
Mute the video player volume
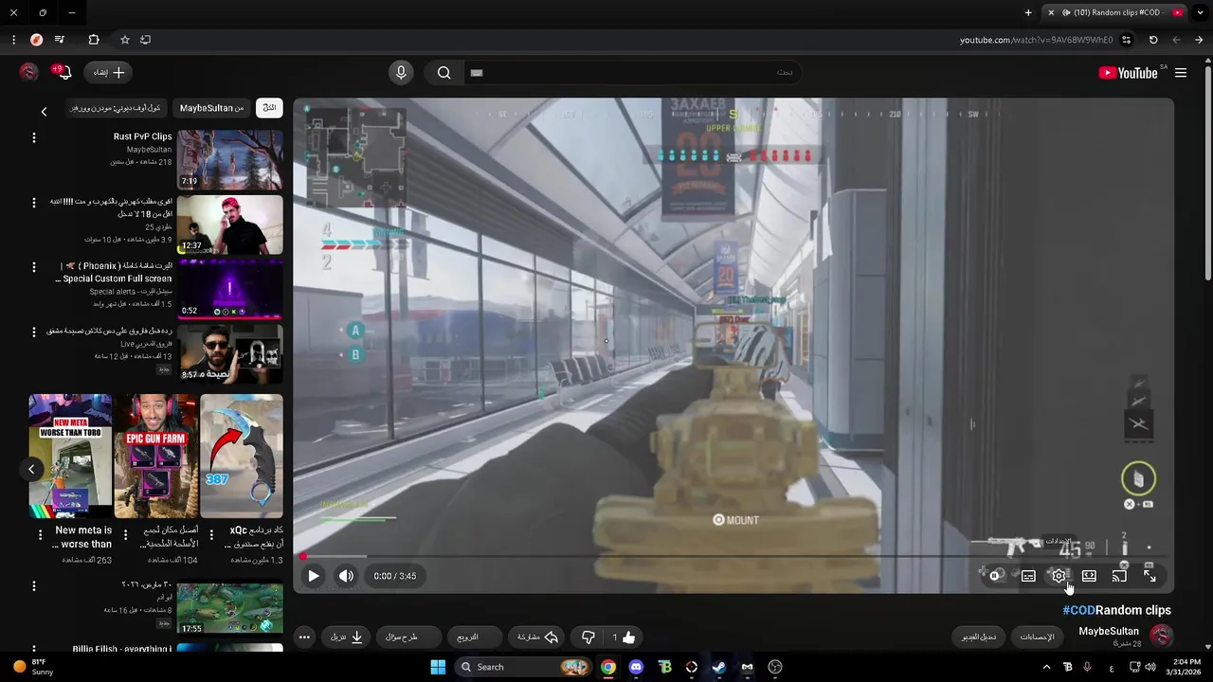[x=346, y=575]
